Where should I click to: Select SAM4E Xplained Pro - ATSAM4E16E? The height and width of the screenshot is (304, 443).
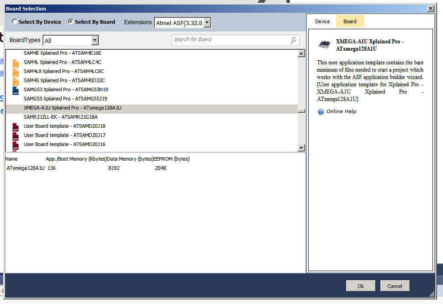tap(63, 53)
